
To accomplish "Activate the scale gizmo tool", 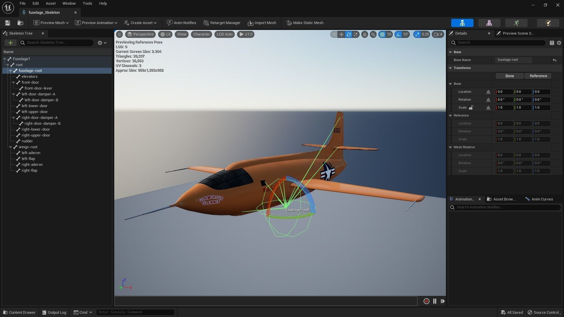I will click(x=356, y=34).
